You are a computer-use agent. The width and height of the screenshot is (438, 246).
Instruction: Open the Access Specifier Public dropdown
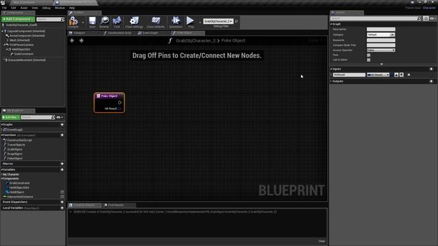(x=381, y=50)
